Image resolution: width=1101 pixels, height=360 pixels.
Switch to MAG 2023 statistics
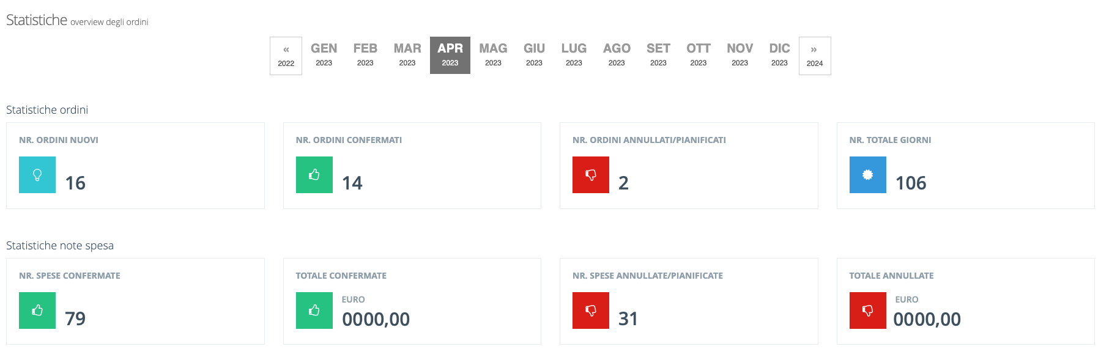tap(493, 55)
